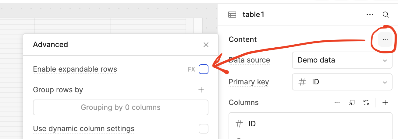Click the Use dynamic column settings label
Image resolution: width=398 pixels, height=139 pixels.
tap(84, 129)
